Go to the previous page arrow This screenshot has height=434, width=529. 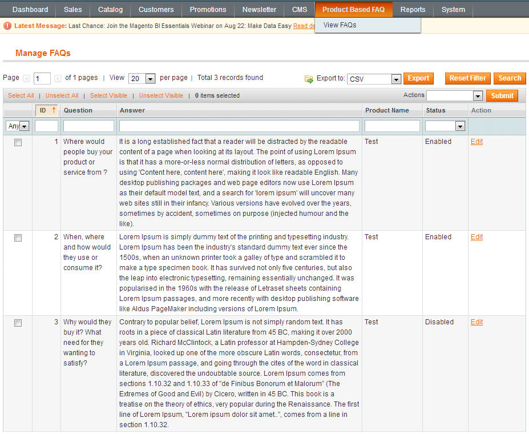[26, 78]
